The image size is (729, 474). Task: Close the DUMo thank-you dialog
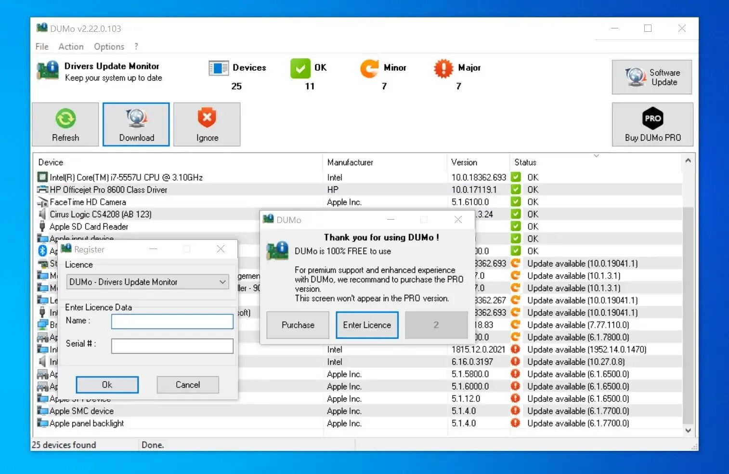click(x=458, y=220)
